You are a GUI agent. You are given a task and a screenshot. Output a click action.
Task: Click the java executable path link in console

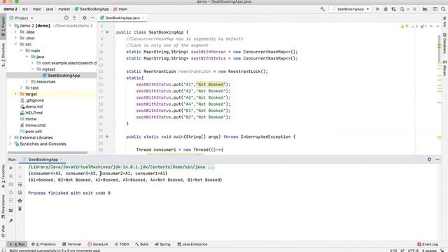[x=121, y=167]
